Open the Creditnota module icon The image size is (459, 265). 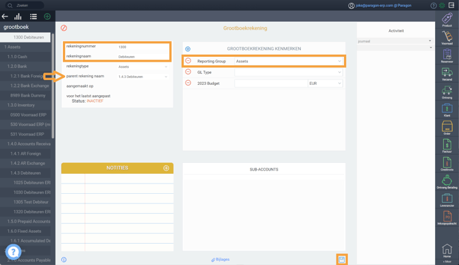447,164
